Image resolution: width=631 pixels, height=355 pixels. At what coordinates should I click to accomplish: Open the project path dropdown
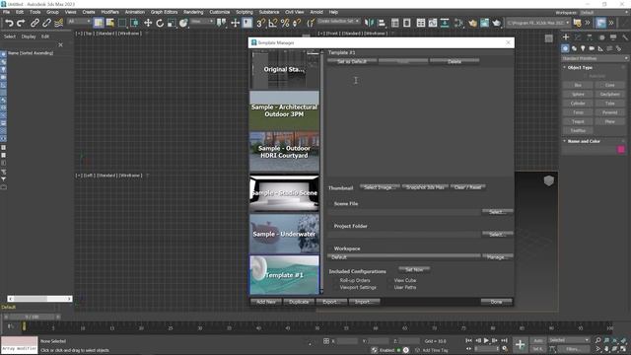point(538,23)
